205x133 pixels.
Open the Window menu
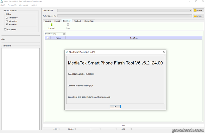coord(24,5)
